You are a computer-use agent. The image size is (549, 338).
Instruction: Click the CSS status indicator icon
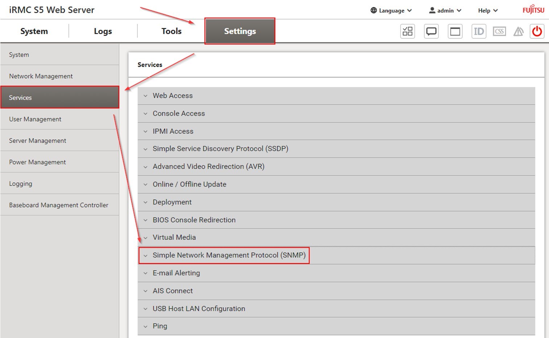point(499,32)
